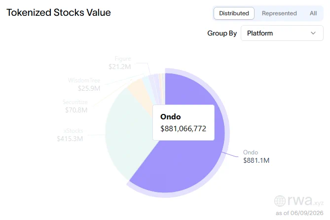Click the Ondo $881.1M chart label
This screenshot has width=330, height=220.
tap(256, 156)
